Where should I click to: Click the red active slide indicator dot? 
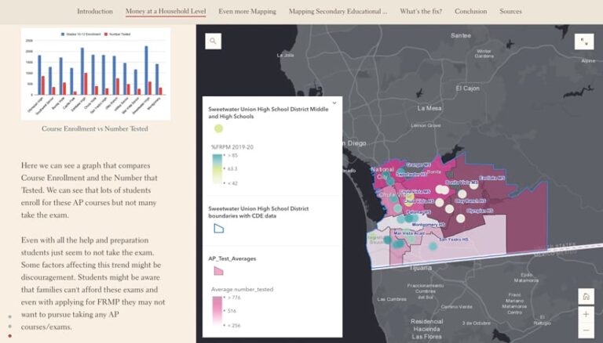point(9,336)
